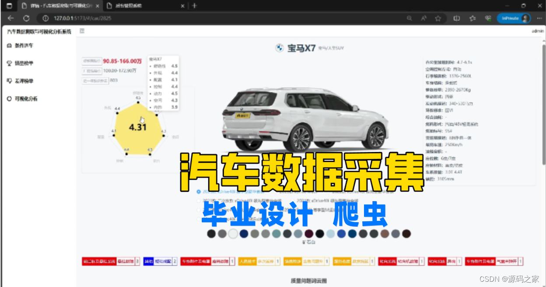
Task: Select the third trim radio in the left column
Action: click(199, 210)
